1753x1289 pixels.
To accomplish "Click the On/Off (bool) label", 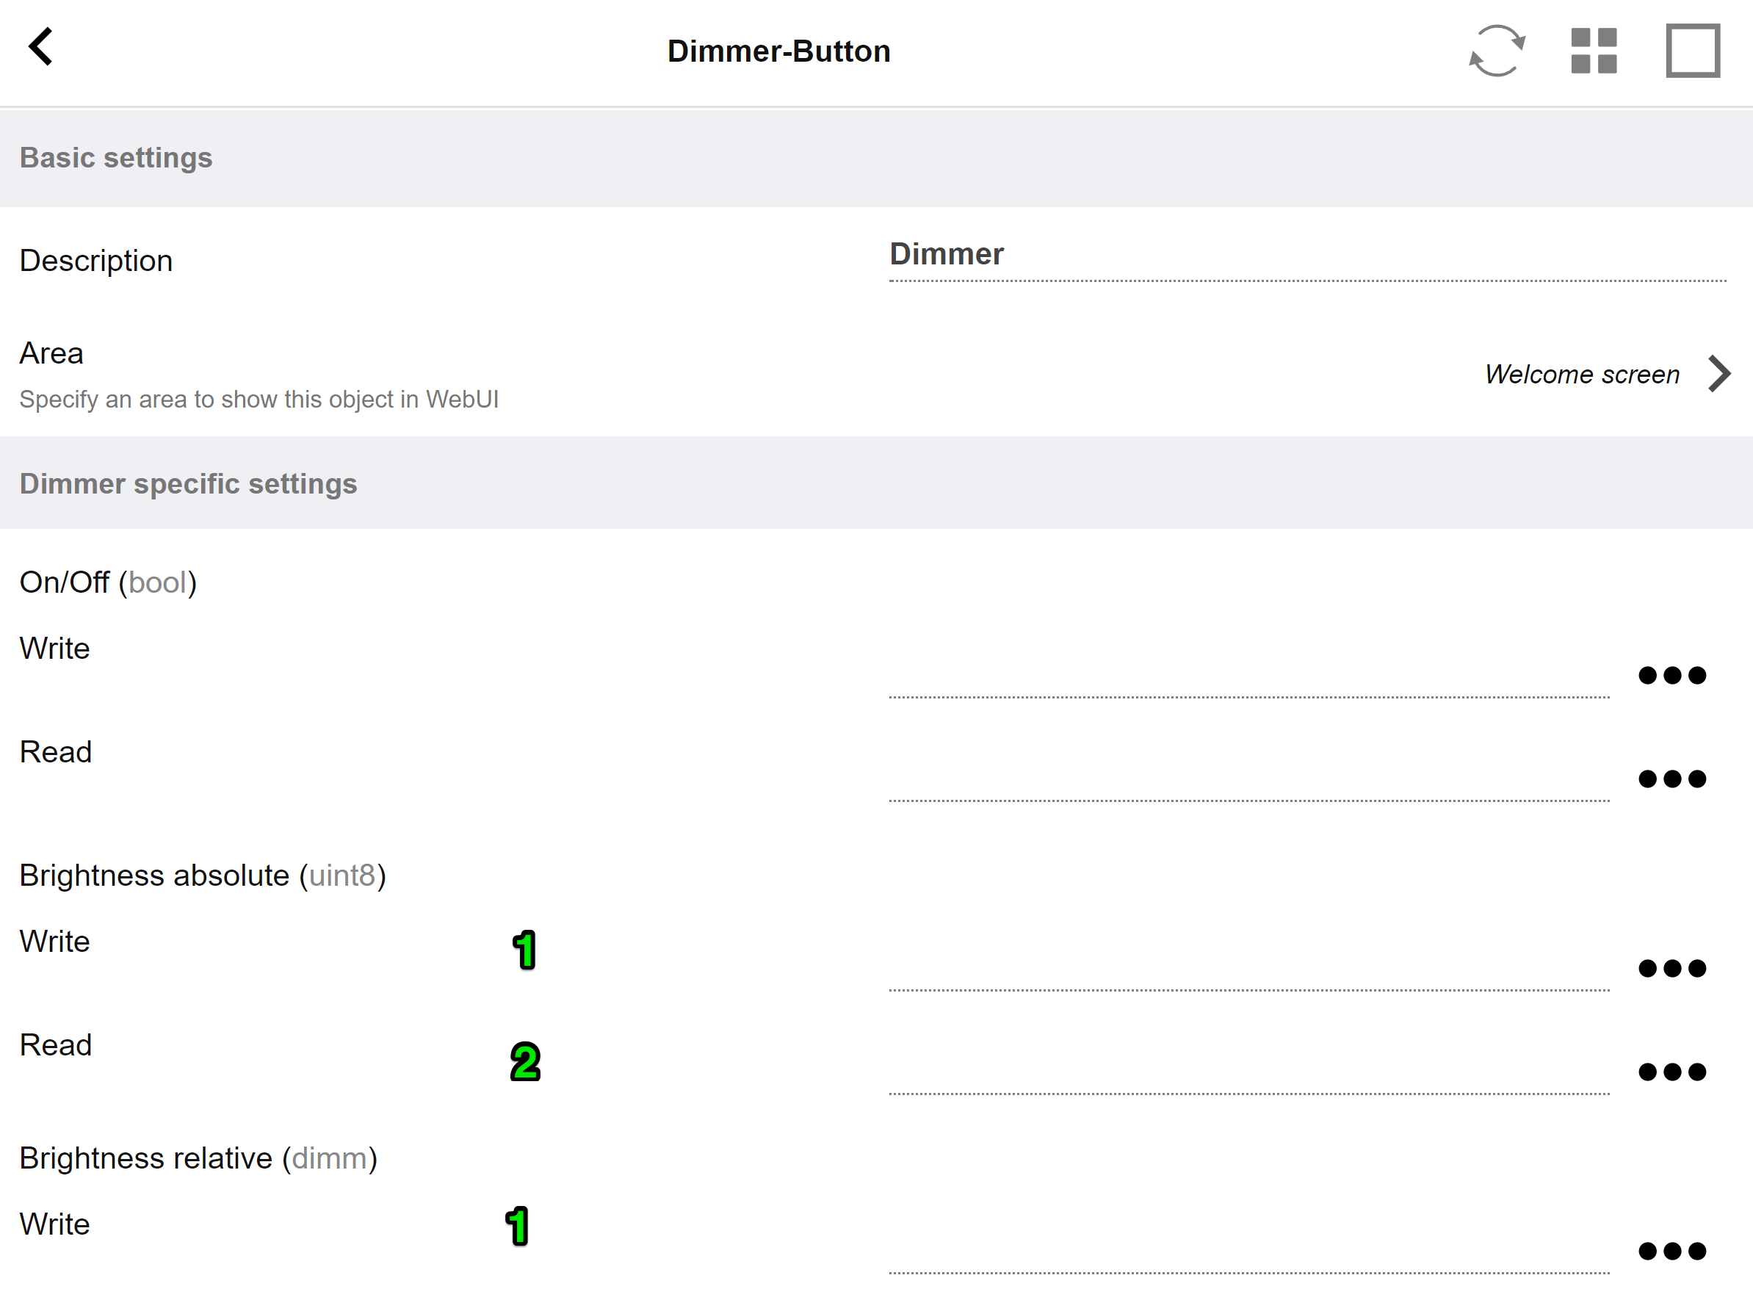I will pyautogui.click(x=108, y=583).
